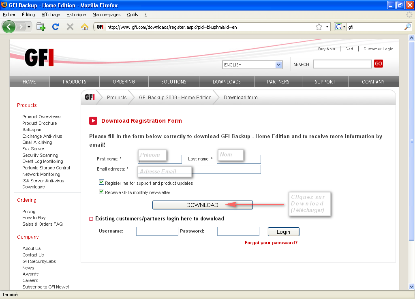Open the Forgot your password? link
415x299 pixels.
[271, 243]
